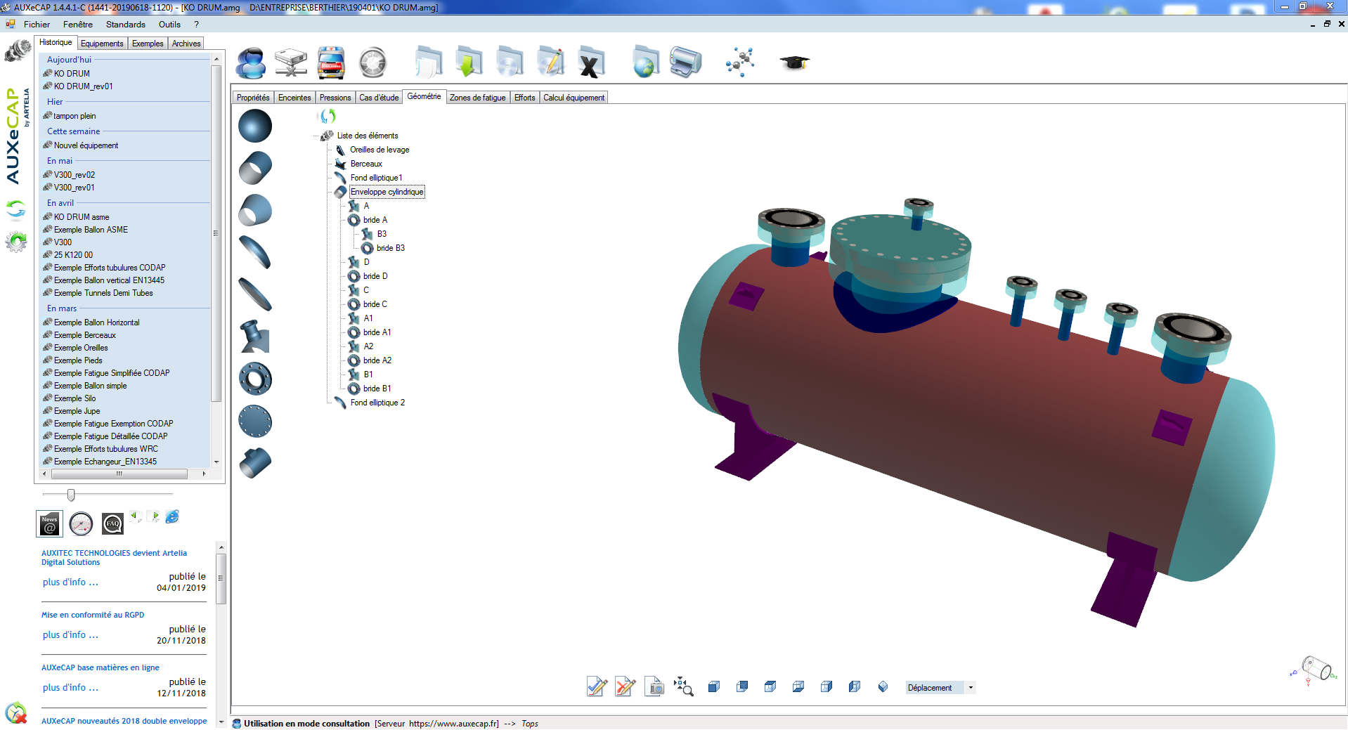The image size is (1348, 730).
Task: Click the graduation cap training icon
Action: tap(794, 63)
